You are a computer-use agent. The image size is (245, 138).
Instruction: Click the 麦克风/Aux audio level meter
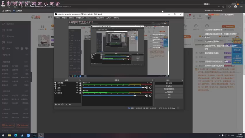point(117,85)
